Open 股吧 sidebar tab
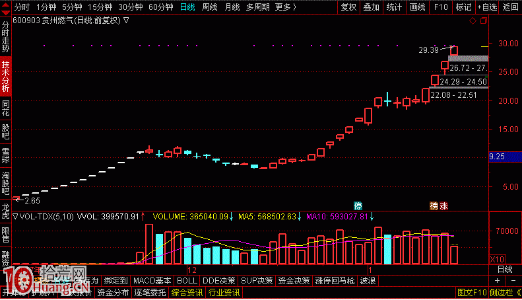The height and width of the screenshot is (300, 522). pos(6,132)
